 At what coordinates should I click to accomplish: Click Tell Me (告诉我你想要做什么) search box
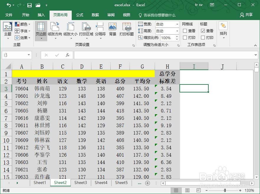coord(157,15)
